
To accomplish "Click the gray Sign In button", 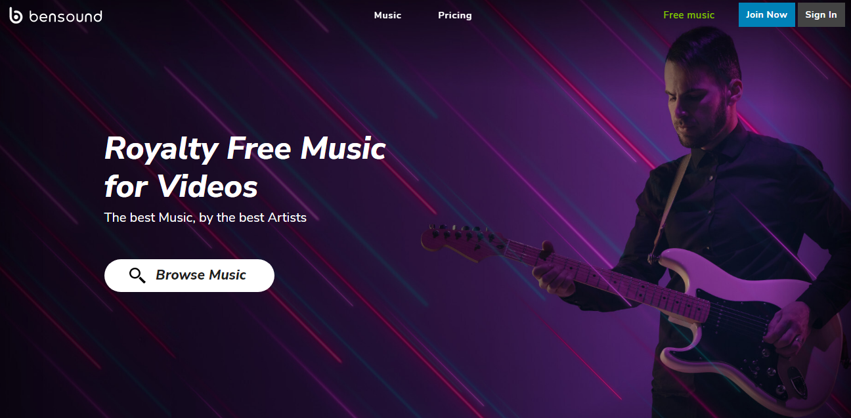I will [x=821, y=14].
